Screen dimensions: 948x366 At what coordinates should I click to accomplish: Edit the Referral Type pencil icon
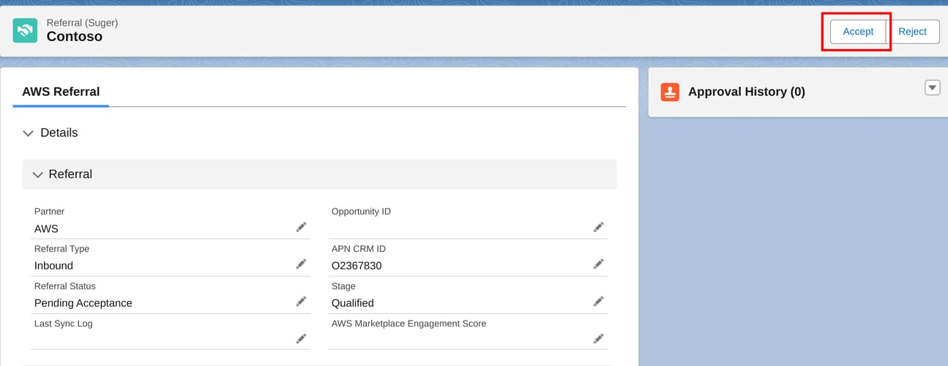point(301,264)
